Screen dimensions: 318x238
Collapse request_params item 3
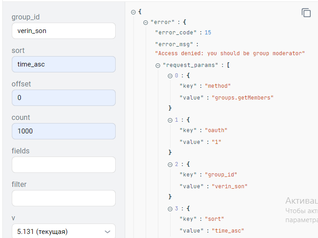click(170, 209)
